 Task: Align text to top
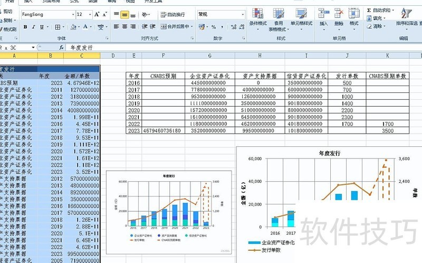[116, 14]
